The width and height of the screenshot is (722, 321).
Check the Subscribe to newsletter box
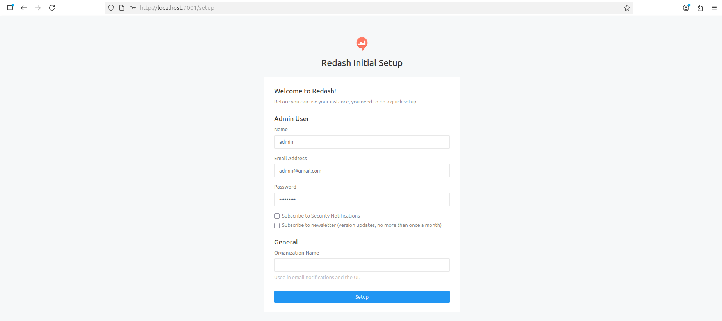(x=277, y=226)
